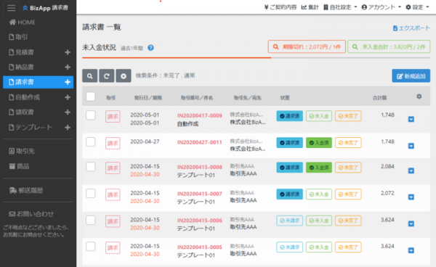Viewport: 436px width, 267px height.
Task: Check the row IN20200415-0005 checkbox
Action: (91, 246)
